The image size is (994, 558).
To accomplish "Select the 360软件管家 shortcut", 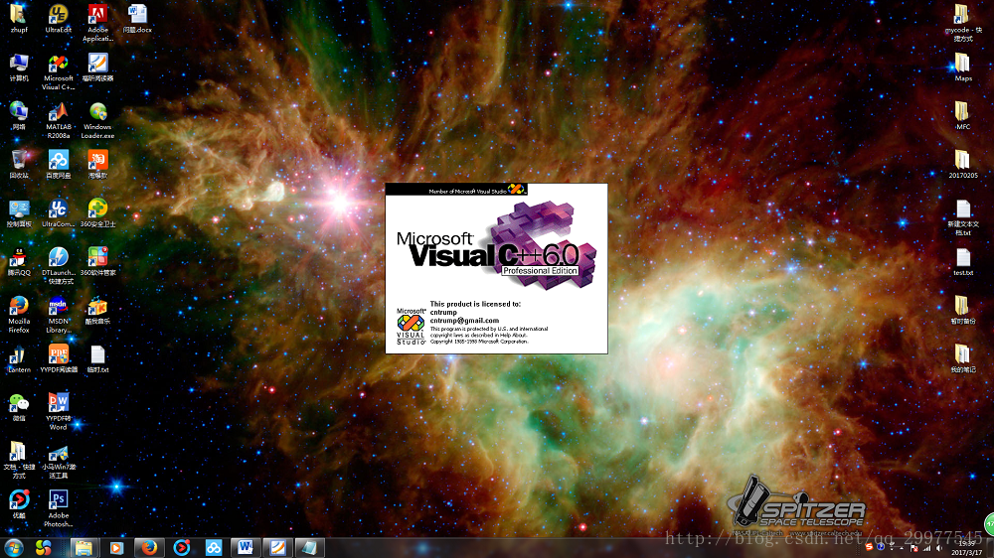I will (x=97, y=261).
